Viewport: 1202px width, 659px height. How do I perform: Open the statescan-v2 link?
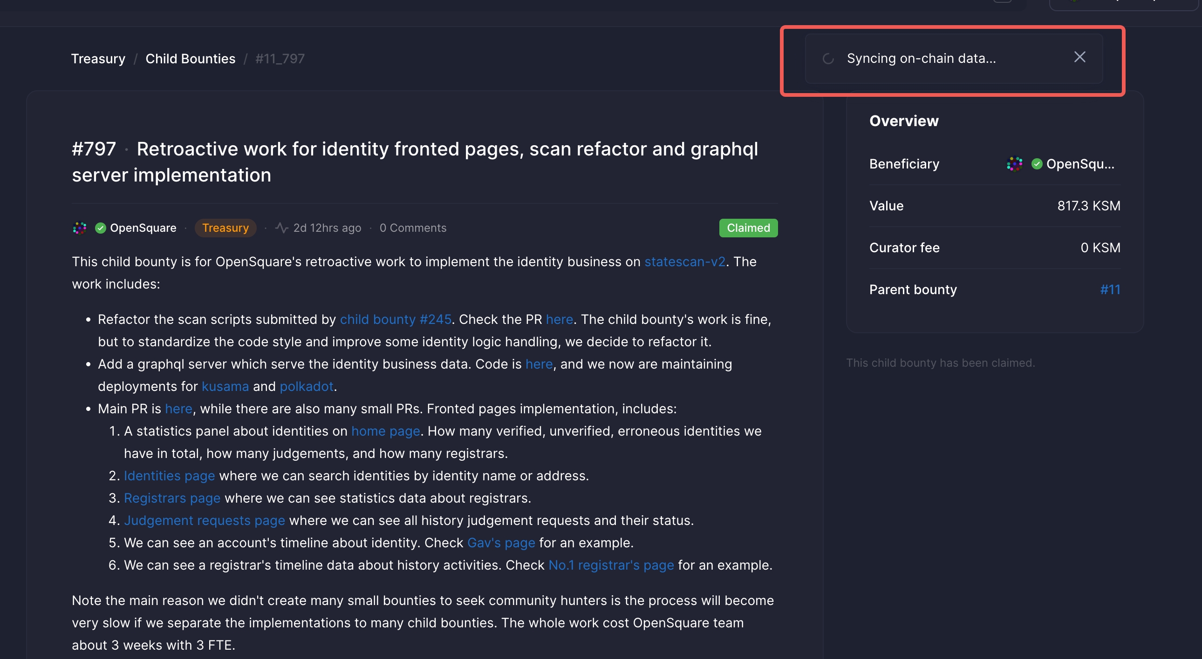click(x=684, y=262)
